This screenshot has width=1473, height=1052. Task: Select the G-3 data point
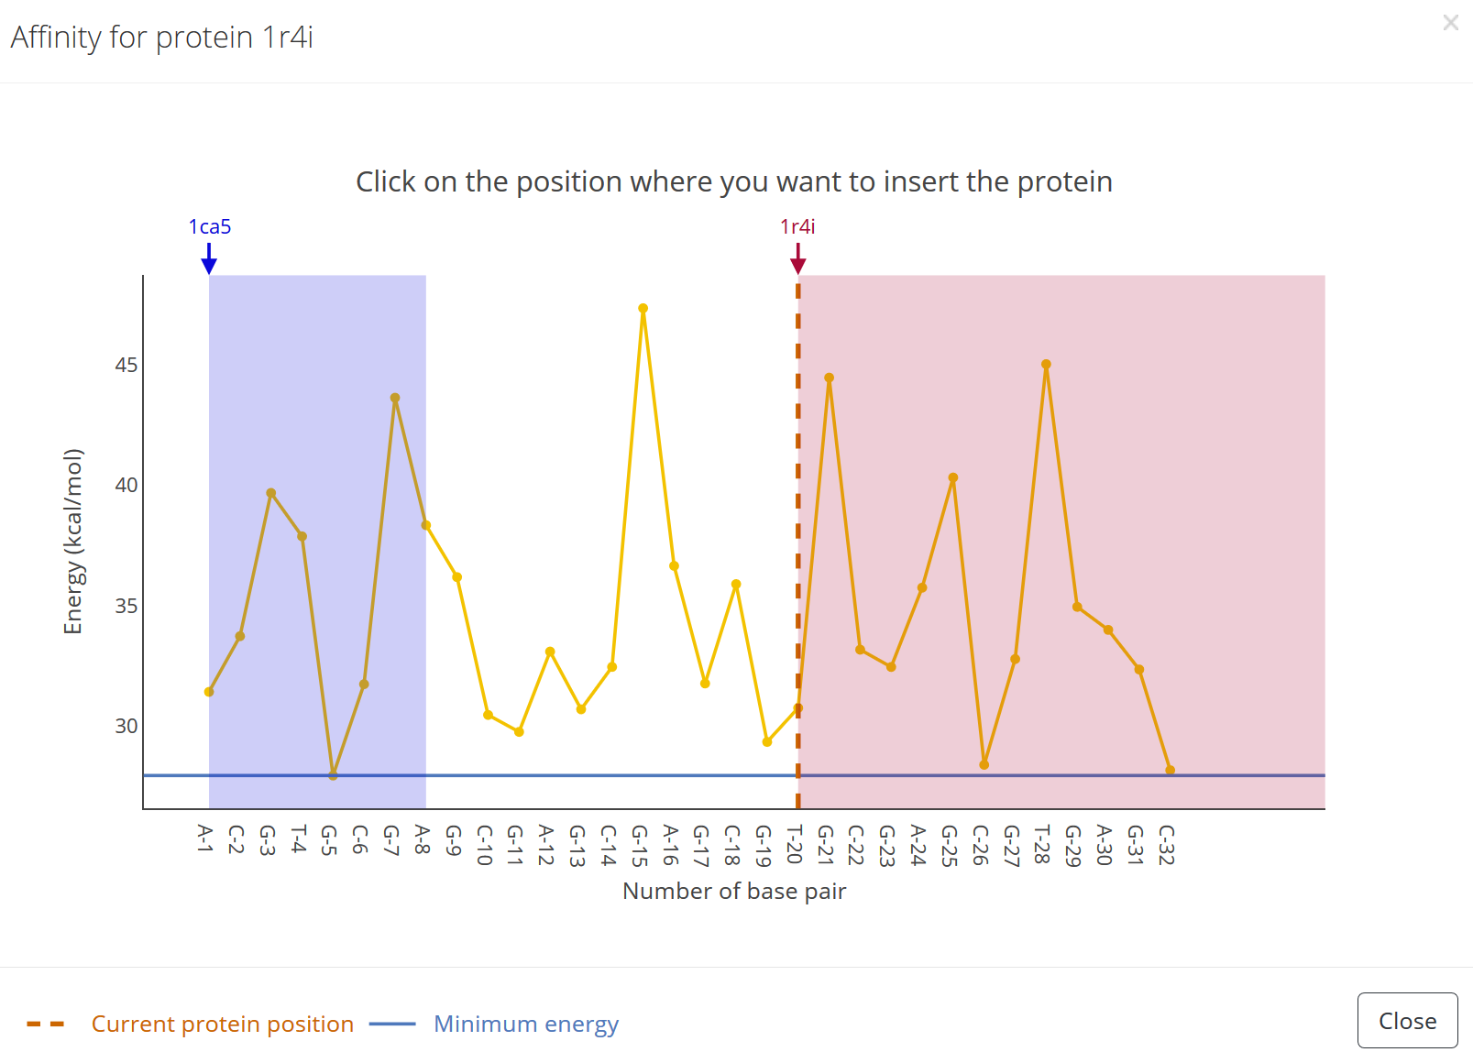pyautogui.click(x=271, y=493)
